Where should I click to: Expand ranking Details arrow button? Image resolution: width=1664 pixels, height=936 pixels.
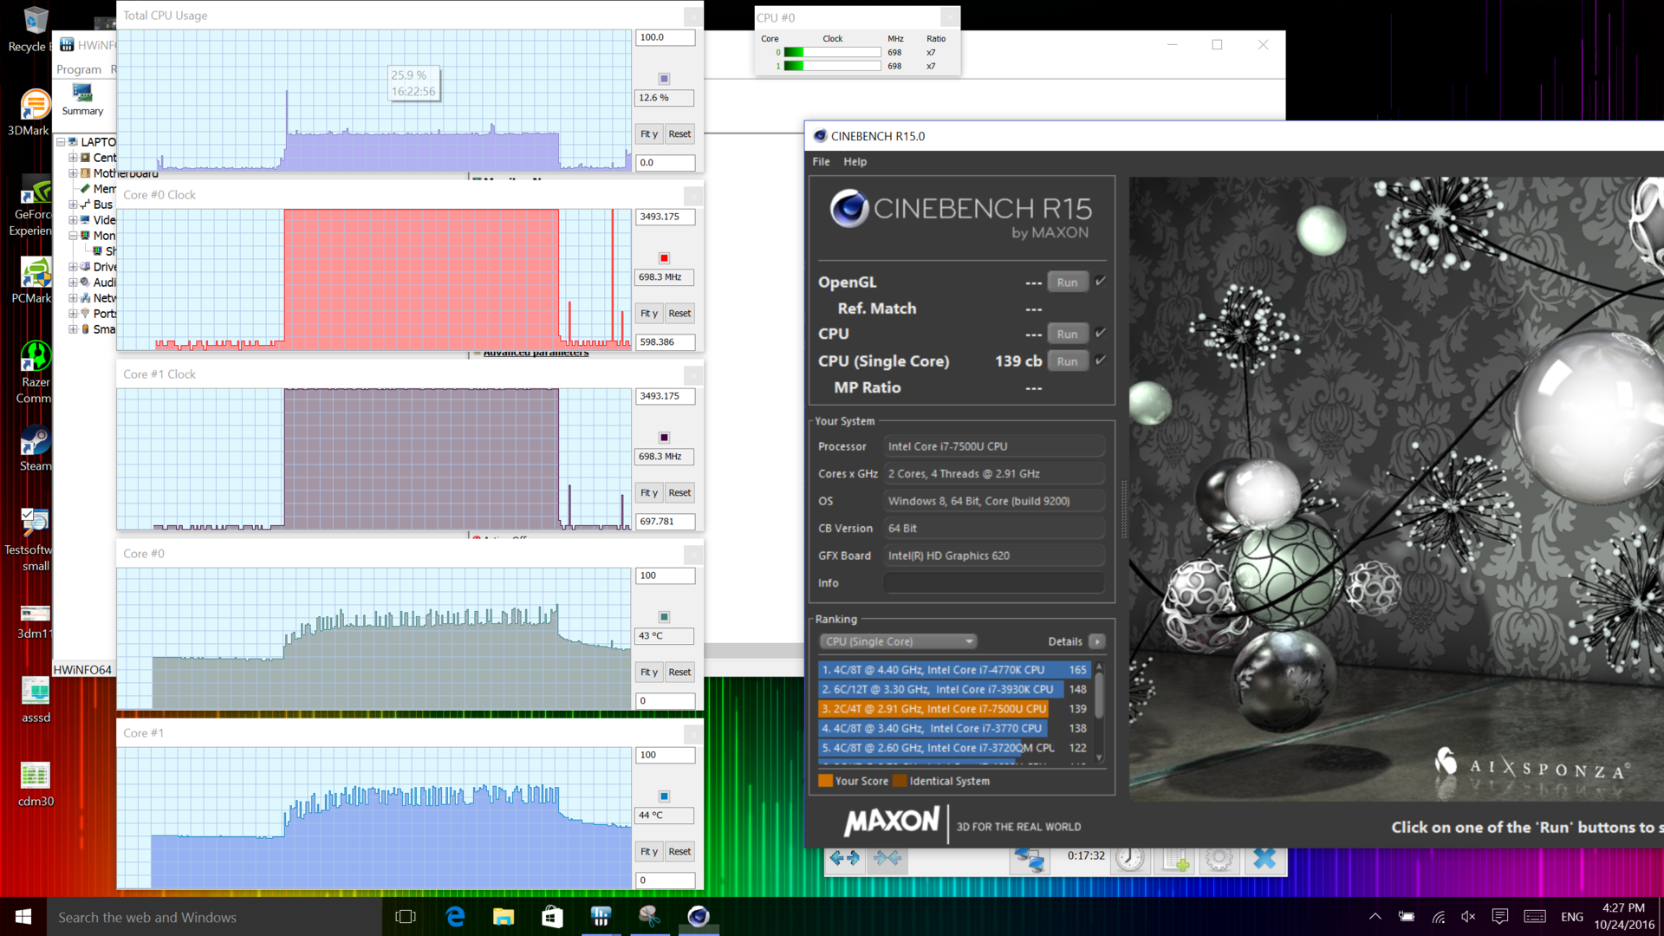[1097, 641]
